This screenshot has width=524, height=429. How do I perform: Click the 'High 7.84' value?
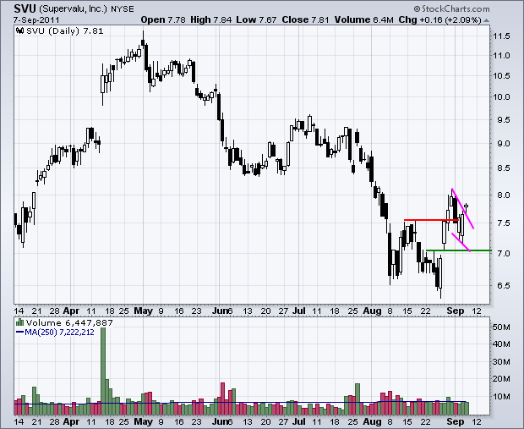[x=211, y=19]
